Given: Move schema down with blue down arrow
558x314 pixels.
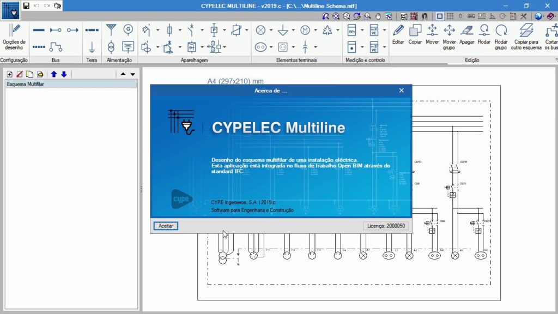Looking at the screenshot, I should pos(64,74).
